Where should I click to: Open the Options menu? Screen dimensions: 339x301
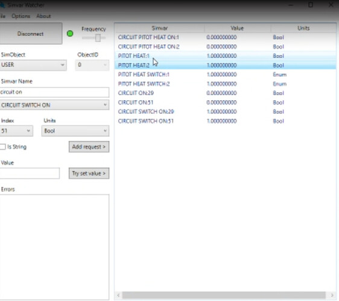pyautogui.click(x=21, y=16)
